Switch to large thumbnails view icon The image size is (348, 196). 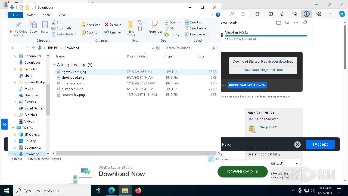[x=217, y=159]
